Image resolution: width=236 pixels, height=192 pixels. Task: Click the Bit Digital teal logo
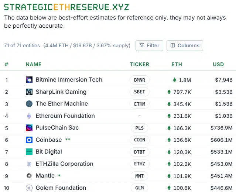[29, 152]
